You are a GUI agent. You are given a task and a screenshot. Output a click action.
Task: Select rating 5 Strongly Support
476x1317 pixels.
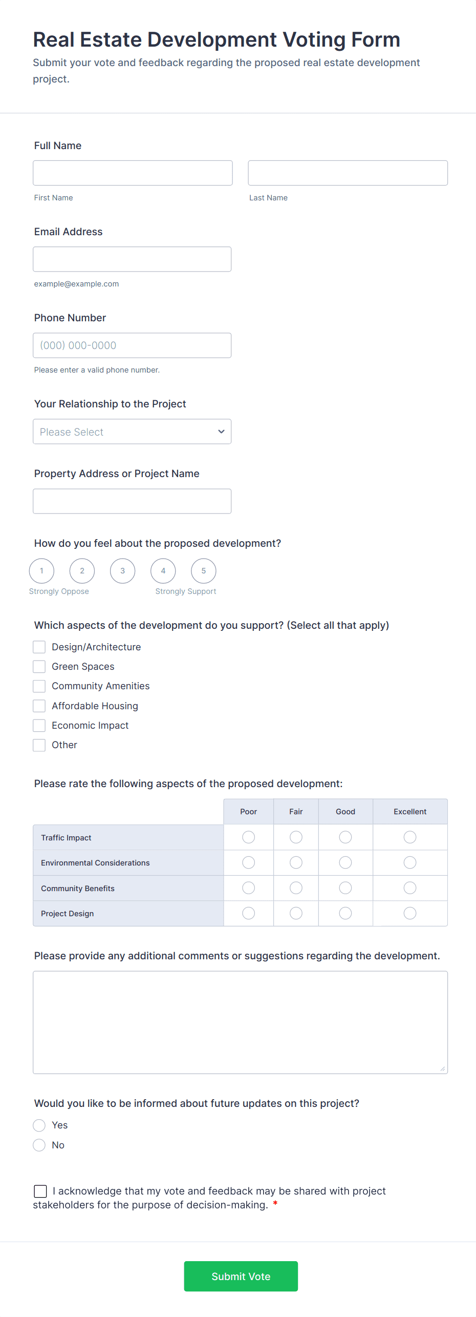click(203, 571)
